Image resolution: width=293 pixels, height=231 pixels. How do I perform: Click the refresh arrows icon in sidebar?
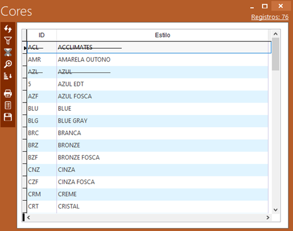pos(8,29)
